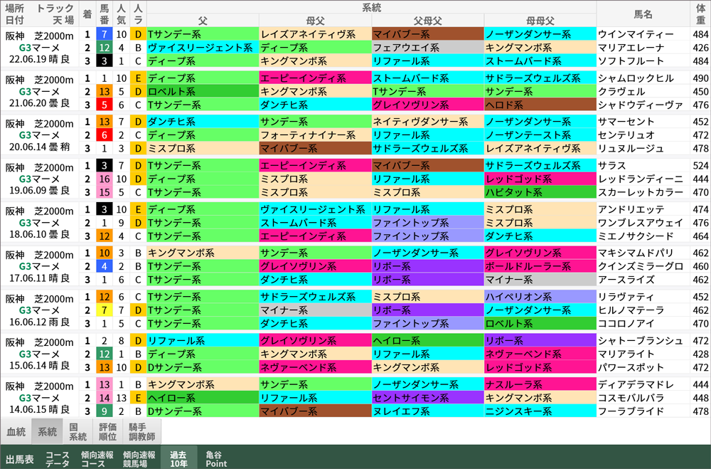The width and height of the screenshot is (711, 469).
Task: Click horse name ミエノサクシード
Action: coord(636,236)
